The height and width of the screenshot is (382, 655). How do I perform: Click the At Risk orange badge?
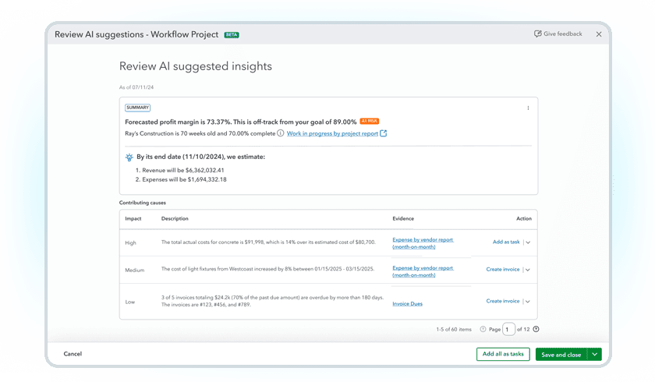pyautogui.click(x=370, y=121)
